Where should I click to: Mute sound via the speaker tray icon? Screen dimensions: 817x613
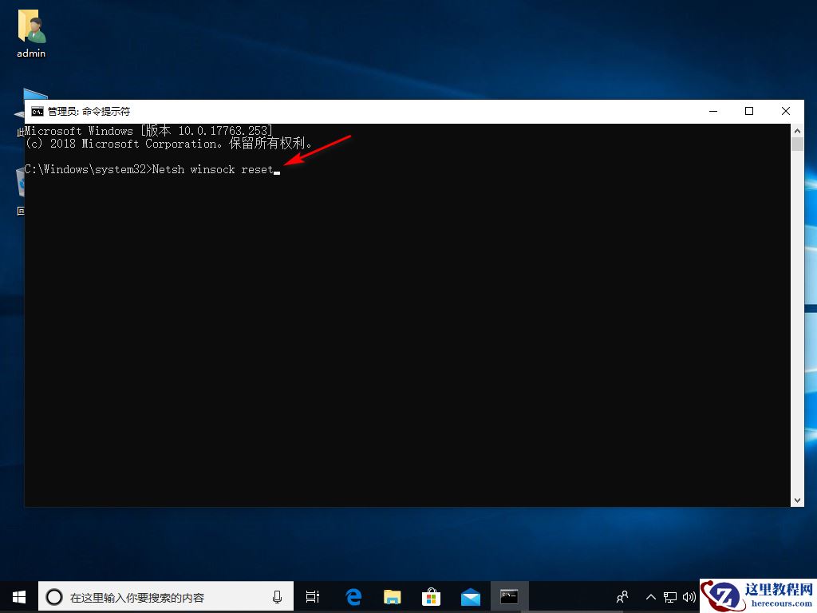click(689, 596)
